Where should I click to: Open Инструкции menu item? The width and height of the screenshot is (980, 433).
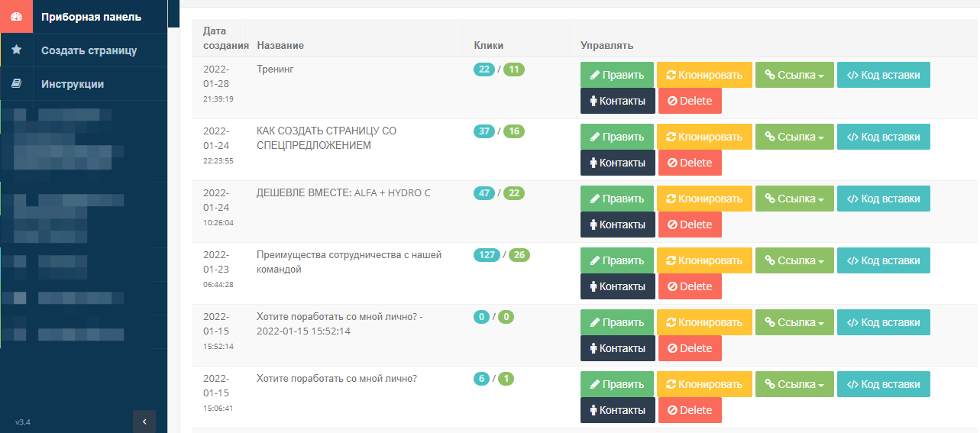click(73, 84)
